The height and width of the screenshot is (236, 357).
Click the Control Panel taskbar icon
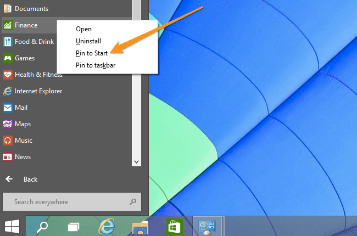coord(207,227)
